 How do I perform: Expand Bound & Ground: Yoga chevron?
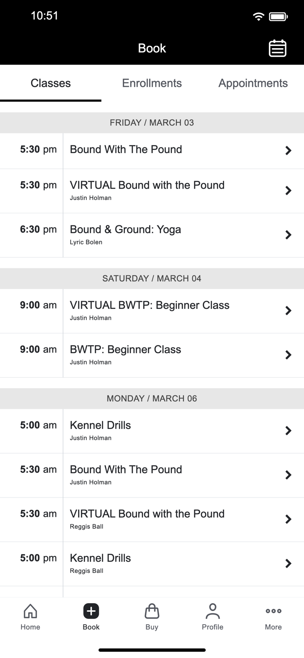coord(288,235)
